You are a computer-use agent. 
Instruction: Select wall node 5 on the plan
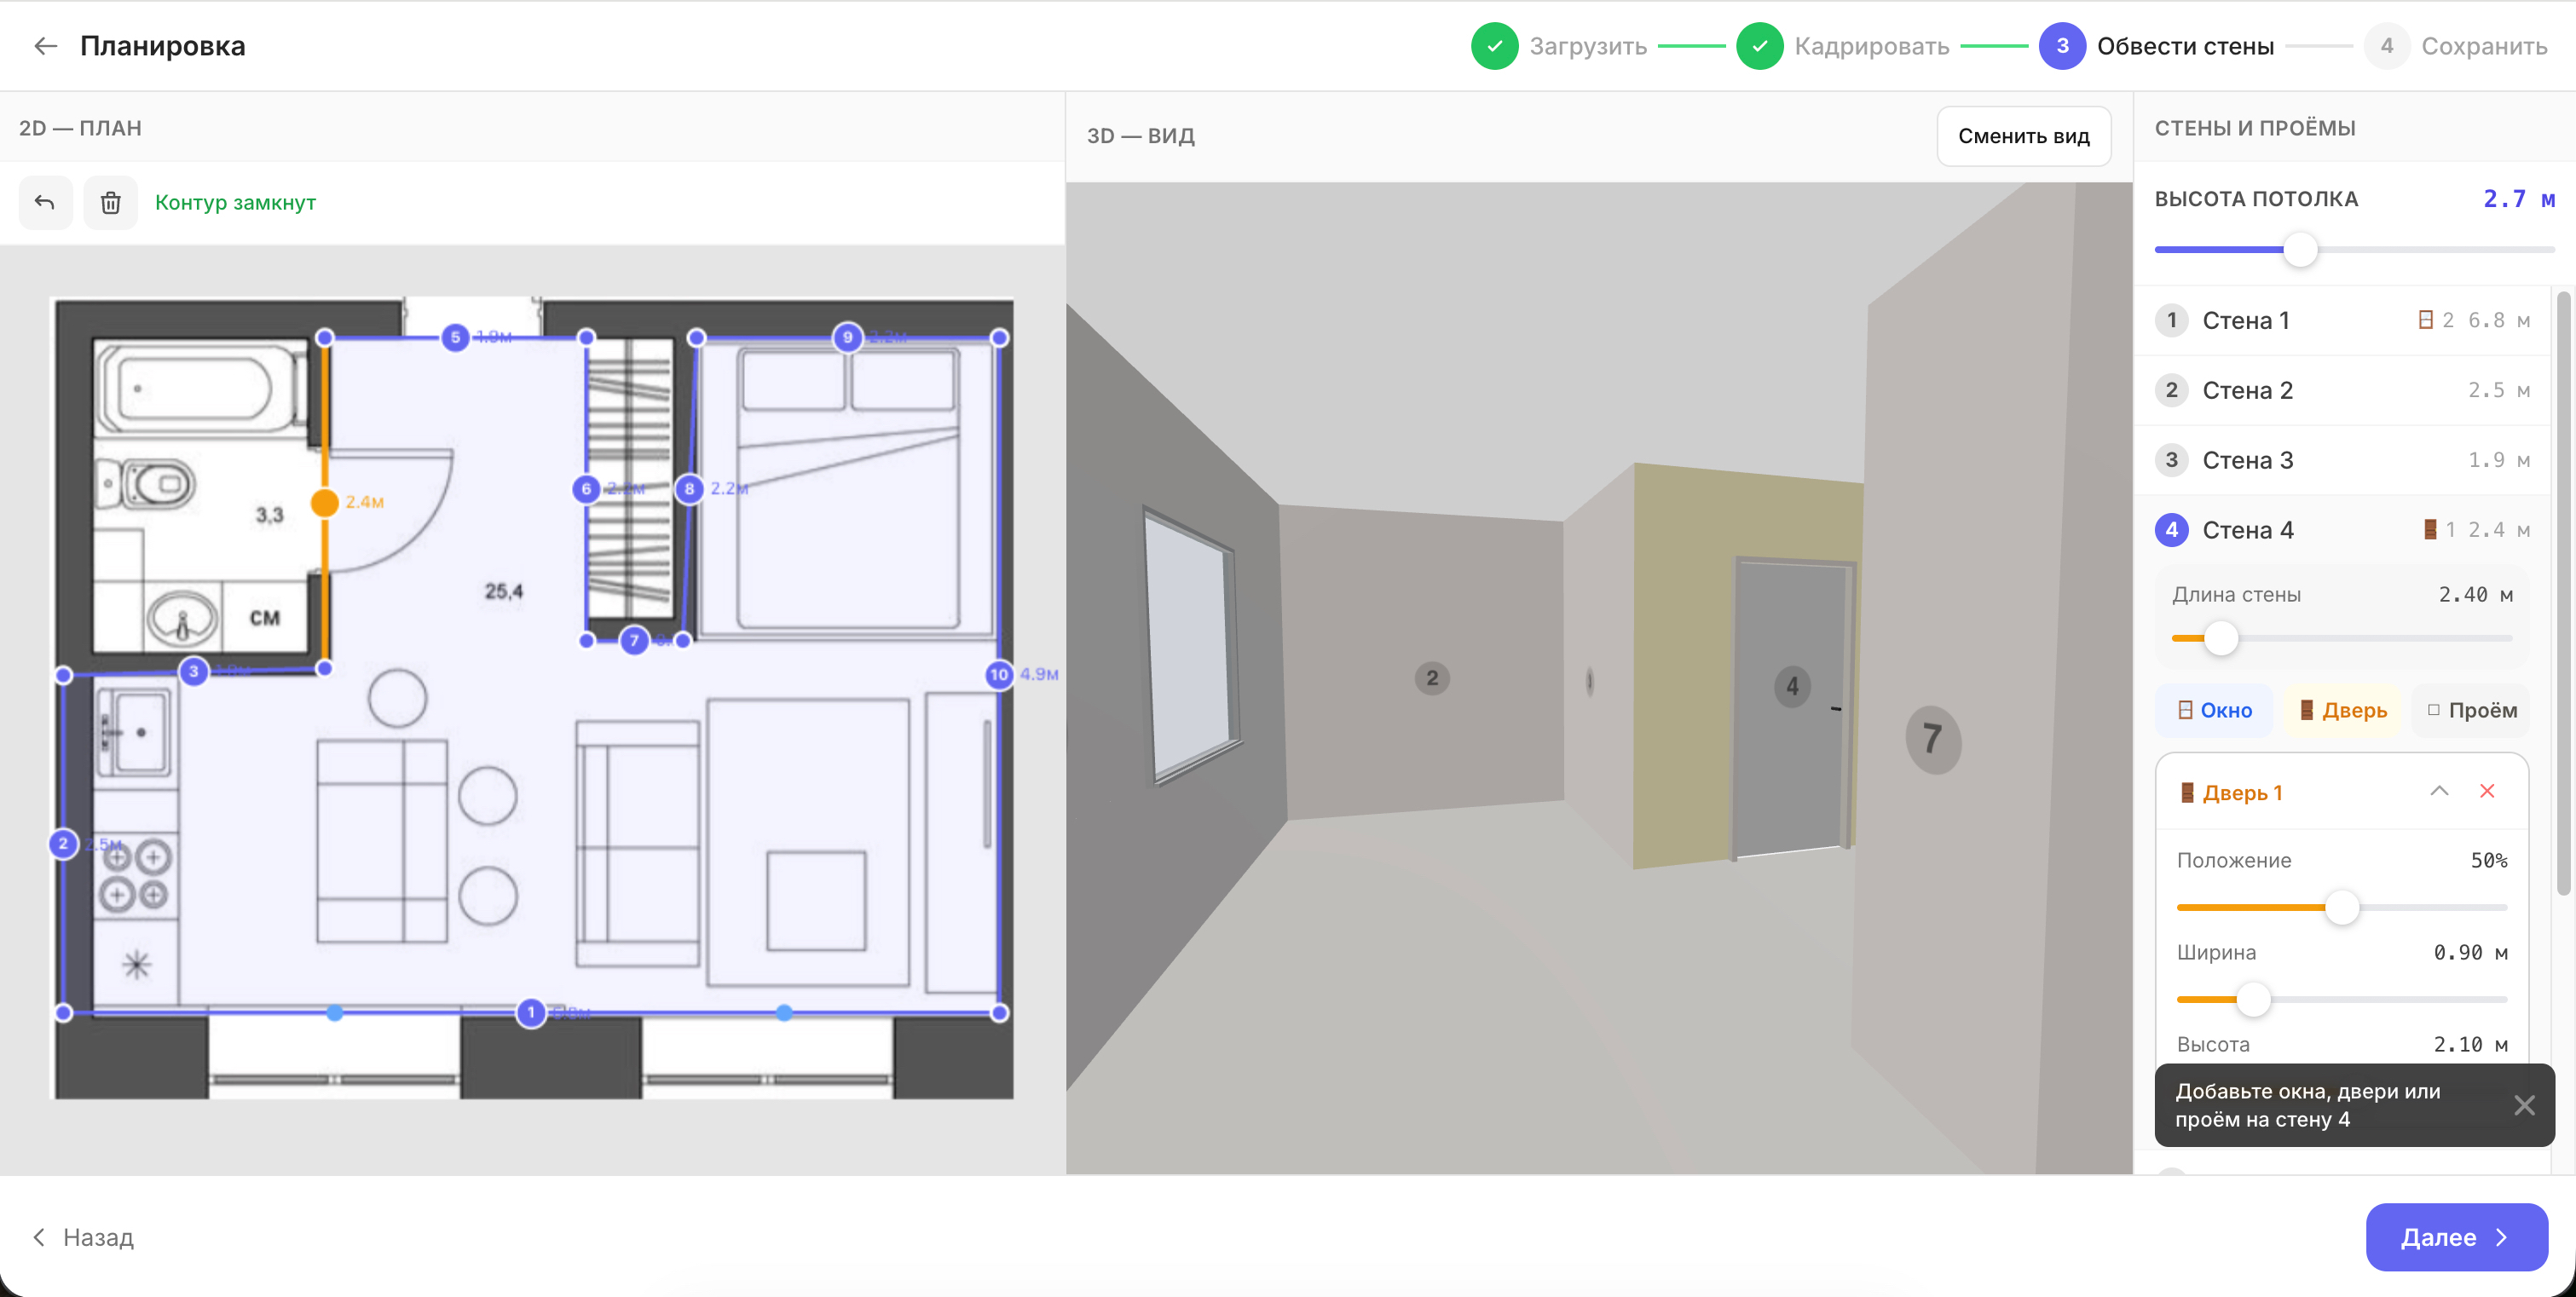tap(455, 337)
